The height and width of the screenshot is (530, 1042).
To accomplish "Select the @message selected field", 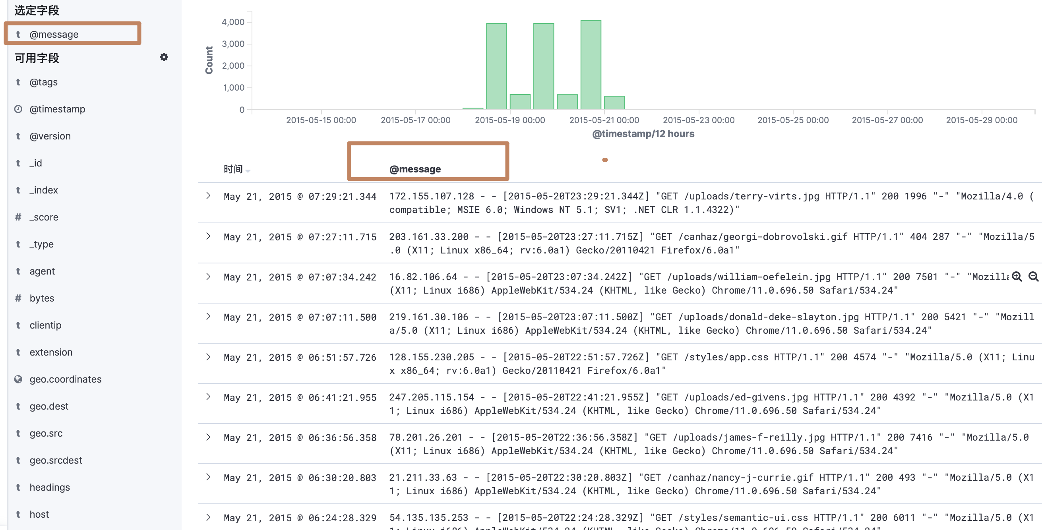I will click(x=54, y=34).
